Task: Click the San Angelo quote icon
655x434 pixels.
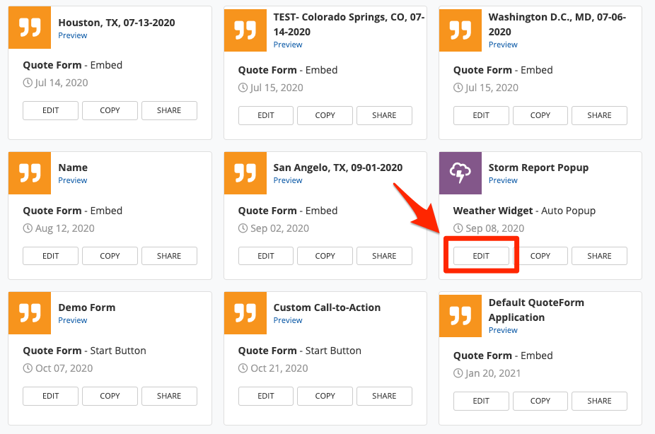Action: (x=245, y=173)
